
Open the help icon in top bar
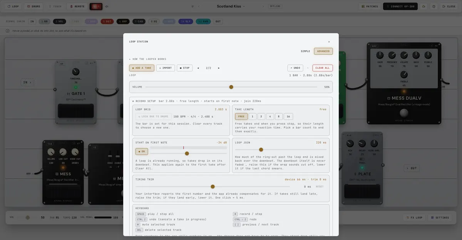point(434,7)
